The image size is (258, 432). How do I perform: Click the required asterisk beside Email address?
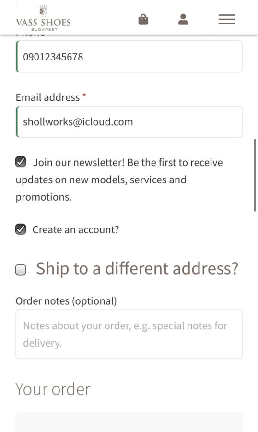coord(84,96)
